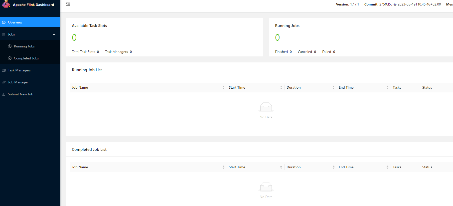Click the Jobs list icon in sidebar

pos(4,34)
